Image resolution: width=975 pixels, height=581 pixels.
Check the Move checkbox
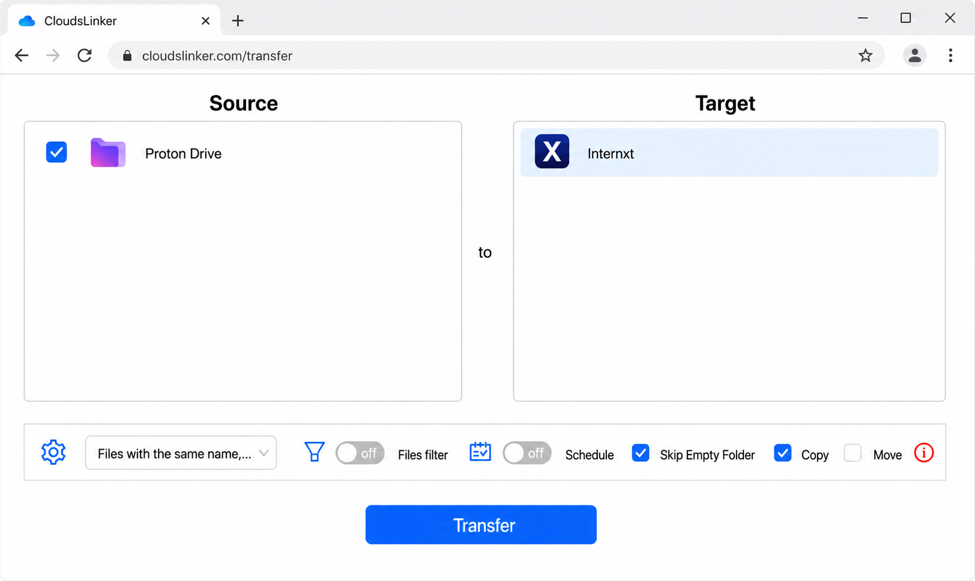tap(853, 453)
